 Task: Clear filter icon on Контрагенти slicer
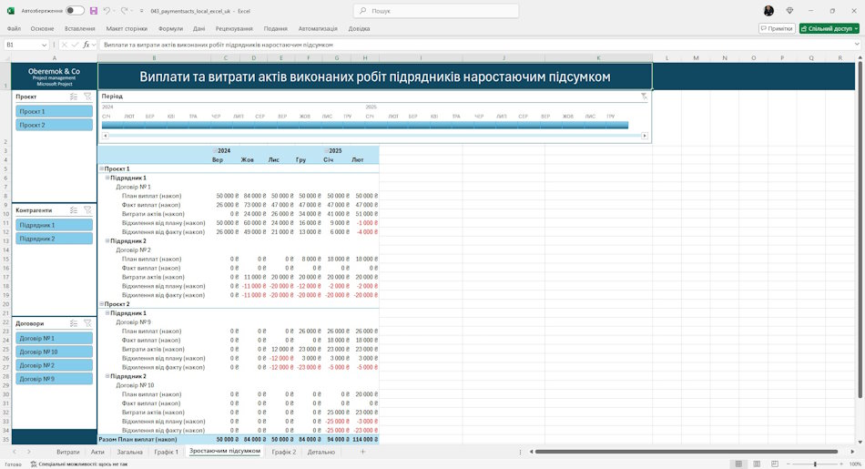click(x=87, y=210)
